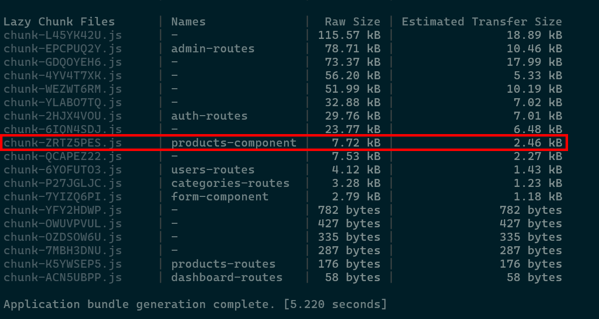Click the Estimated Transfer Size column header
Image resolution: width=599 pixels, height=319 pixels.
point(482,22)
